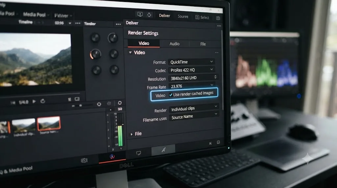Open the three-dot menu next to timecode 02:96
The height and width of the screenshot is (188, 337).
pyautogui.click(x=78, y=23)
